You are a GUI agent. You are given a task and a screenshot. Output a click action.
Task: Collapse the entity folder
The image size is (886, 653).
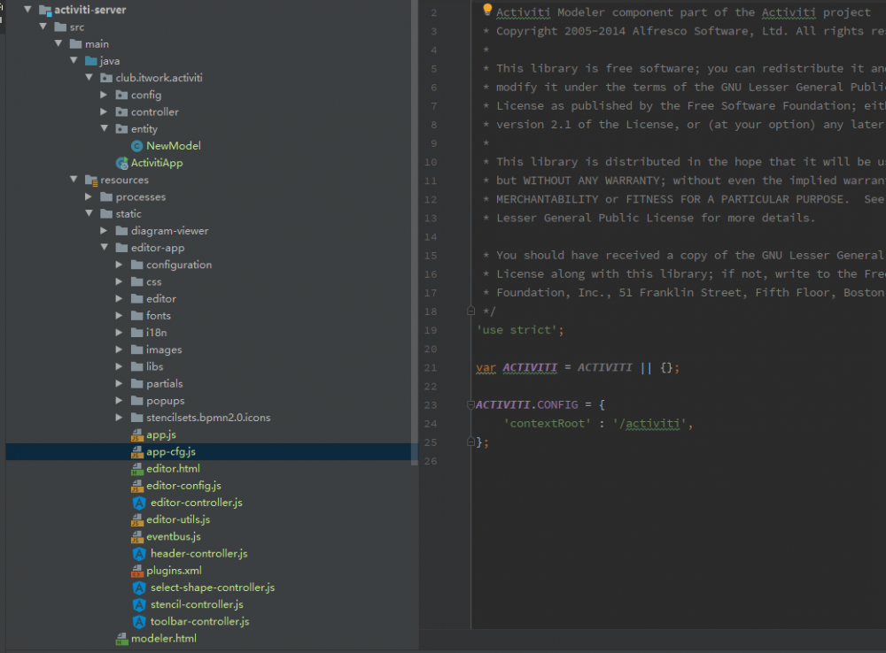click(x=104, y=128)
